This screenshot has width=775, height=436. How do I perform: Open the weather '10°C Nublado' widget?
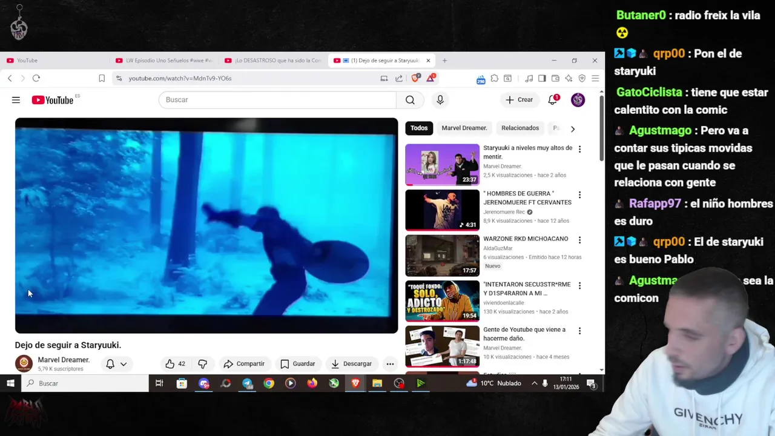point(493,383)
